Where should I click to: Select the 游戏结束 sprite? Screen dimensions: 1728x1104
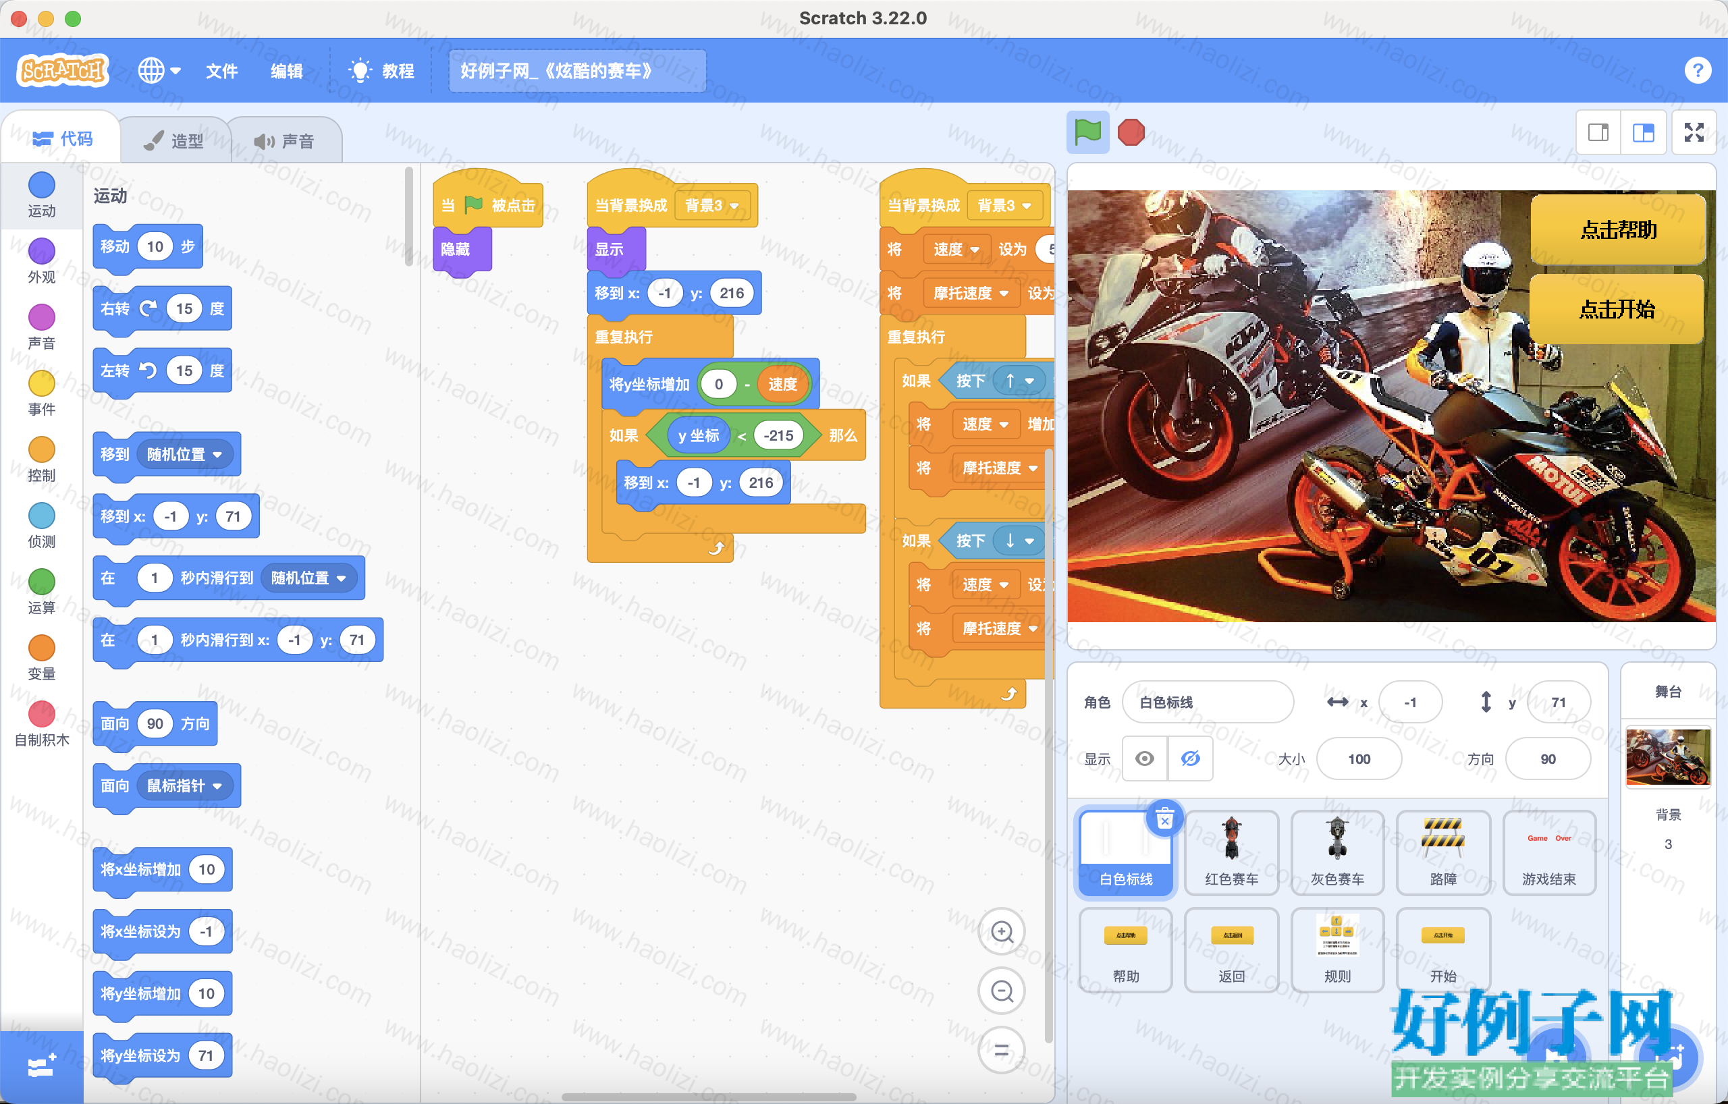coord(1549,853)
